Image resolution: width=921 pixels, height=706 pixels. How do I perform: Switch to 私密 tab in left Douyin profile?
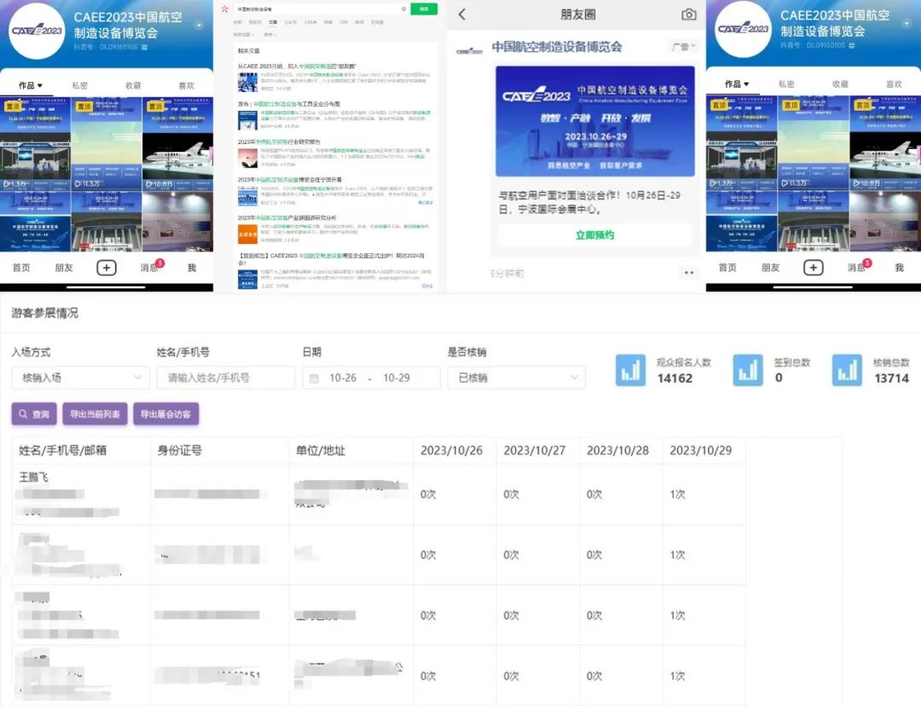[x=80, y=86]
